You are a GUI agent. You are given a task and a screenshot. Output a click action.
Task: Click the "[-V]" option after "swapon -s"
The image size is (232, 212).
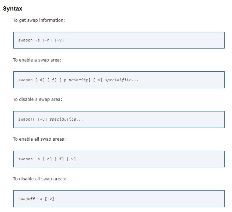click(x=59, y=40)
